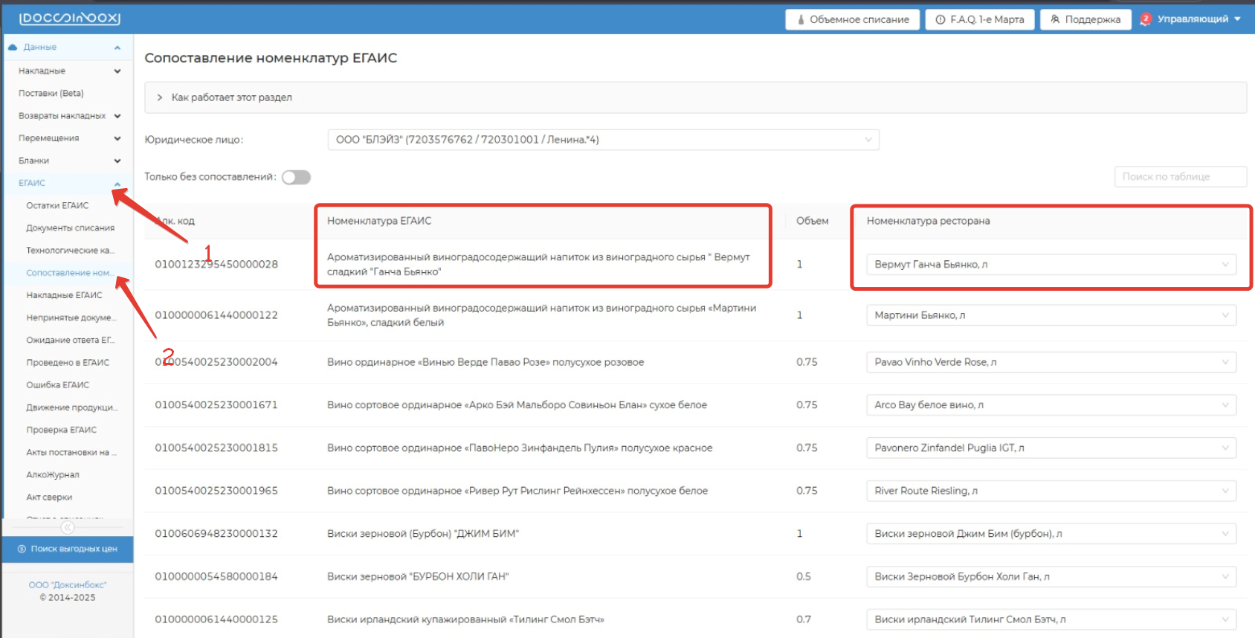Click code 0100540025230001815

tap(216, 448)
